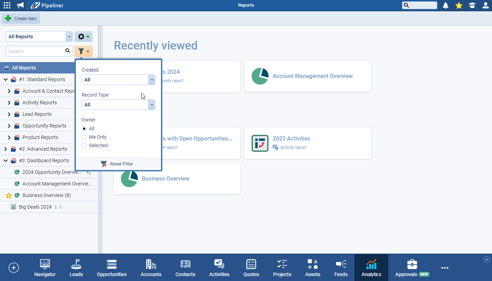Viewport: 492px width, 281px height.
Task: Click the Create New button
Action: click(x=21, y=18)
